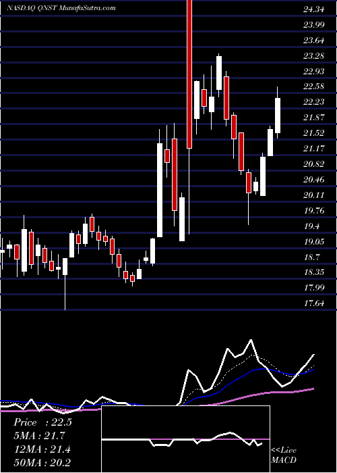Click the 20.82 price axis label
Image resolution: width=337 pixels, height=473 pixels.
click(314, 164)
